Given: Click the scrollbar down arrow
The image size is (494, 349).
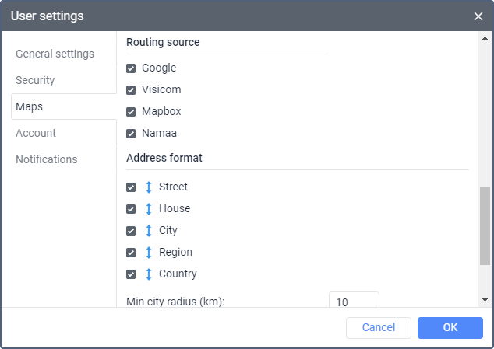Looking at the screenshot, I should point(485,299).
